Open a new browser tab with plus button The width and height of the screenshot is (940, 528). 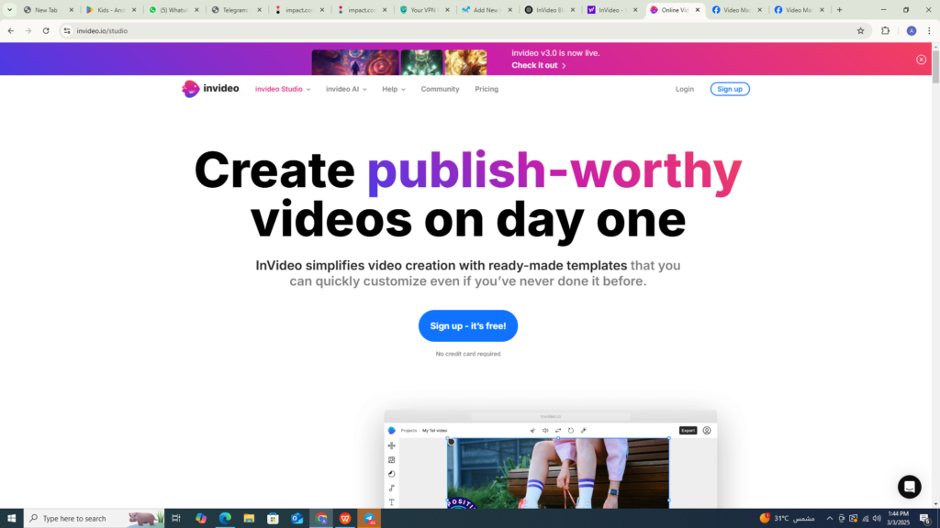coord(839,9)
